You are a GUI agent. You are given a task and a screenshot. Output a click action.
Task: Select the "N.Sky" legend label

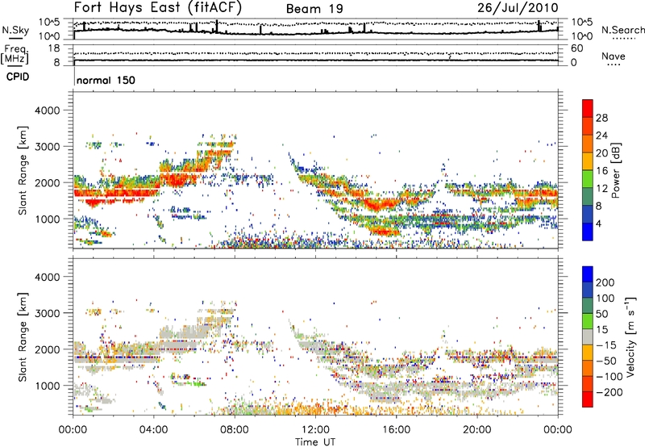coord(15,30)
